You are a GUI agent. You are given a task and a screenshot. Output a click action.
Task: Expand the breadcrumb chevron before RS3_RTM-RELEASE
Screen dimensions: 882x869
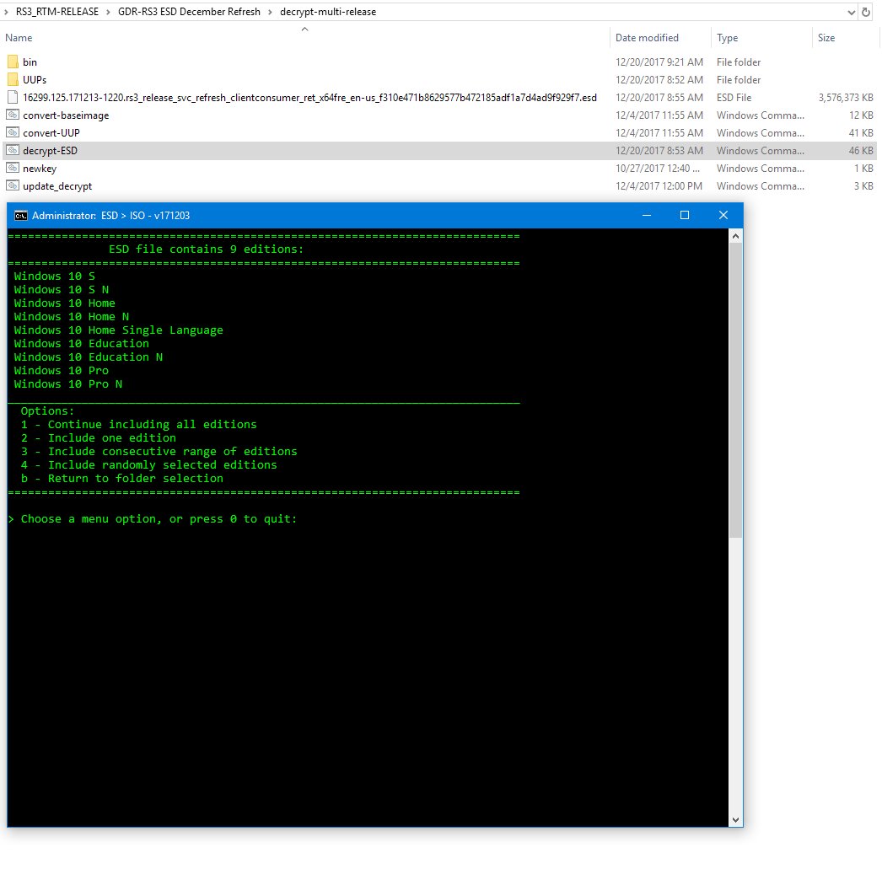point(6,12)
